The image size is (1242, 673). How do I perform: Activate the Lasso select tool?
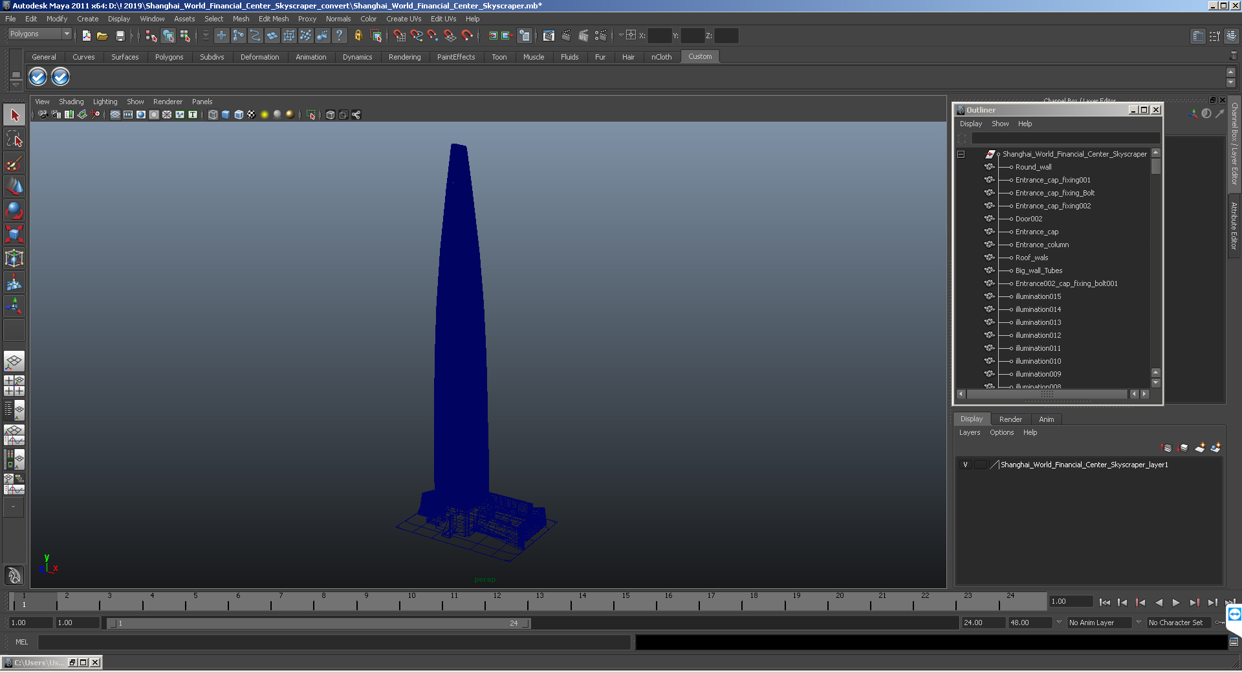[14, 139]
